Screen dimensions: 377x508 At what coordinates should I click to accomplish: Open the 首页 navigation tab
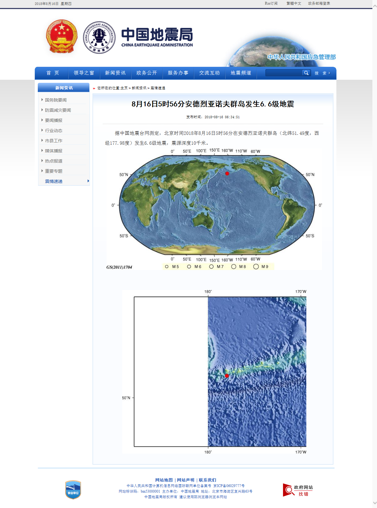coord(53,73)
